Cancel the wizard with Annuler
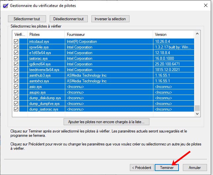The height and width of the screenshot is (175, 213). pos(195,167)
